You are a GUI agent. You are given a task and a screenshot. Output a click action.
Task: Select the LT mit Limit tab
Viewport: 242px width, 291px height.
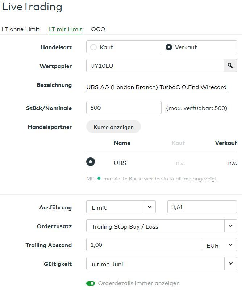pos(65,29)
